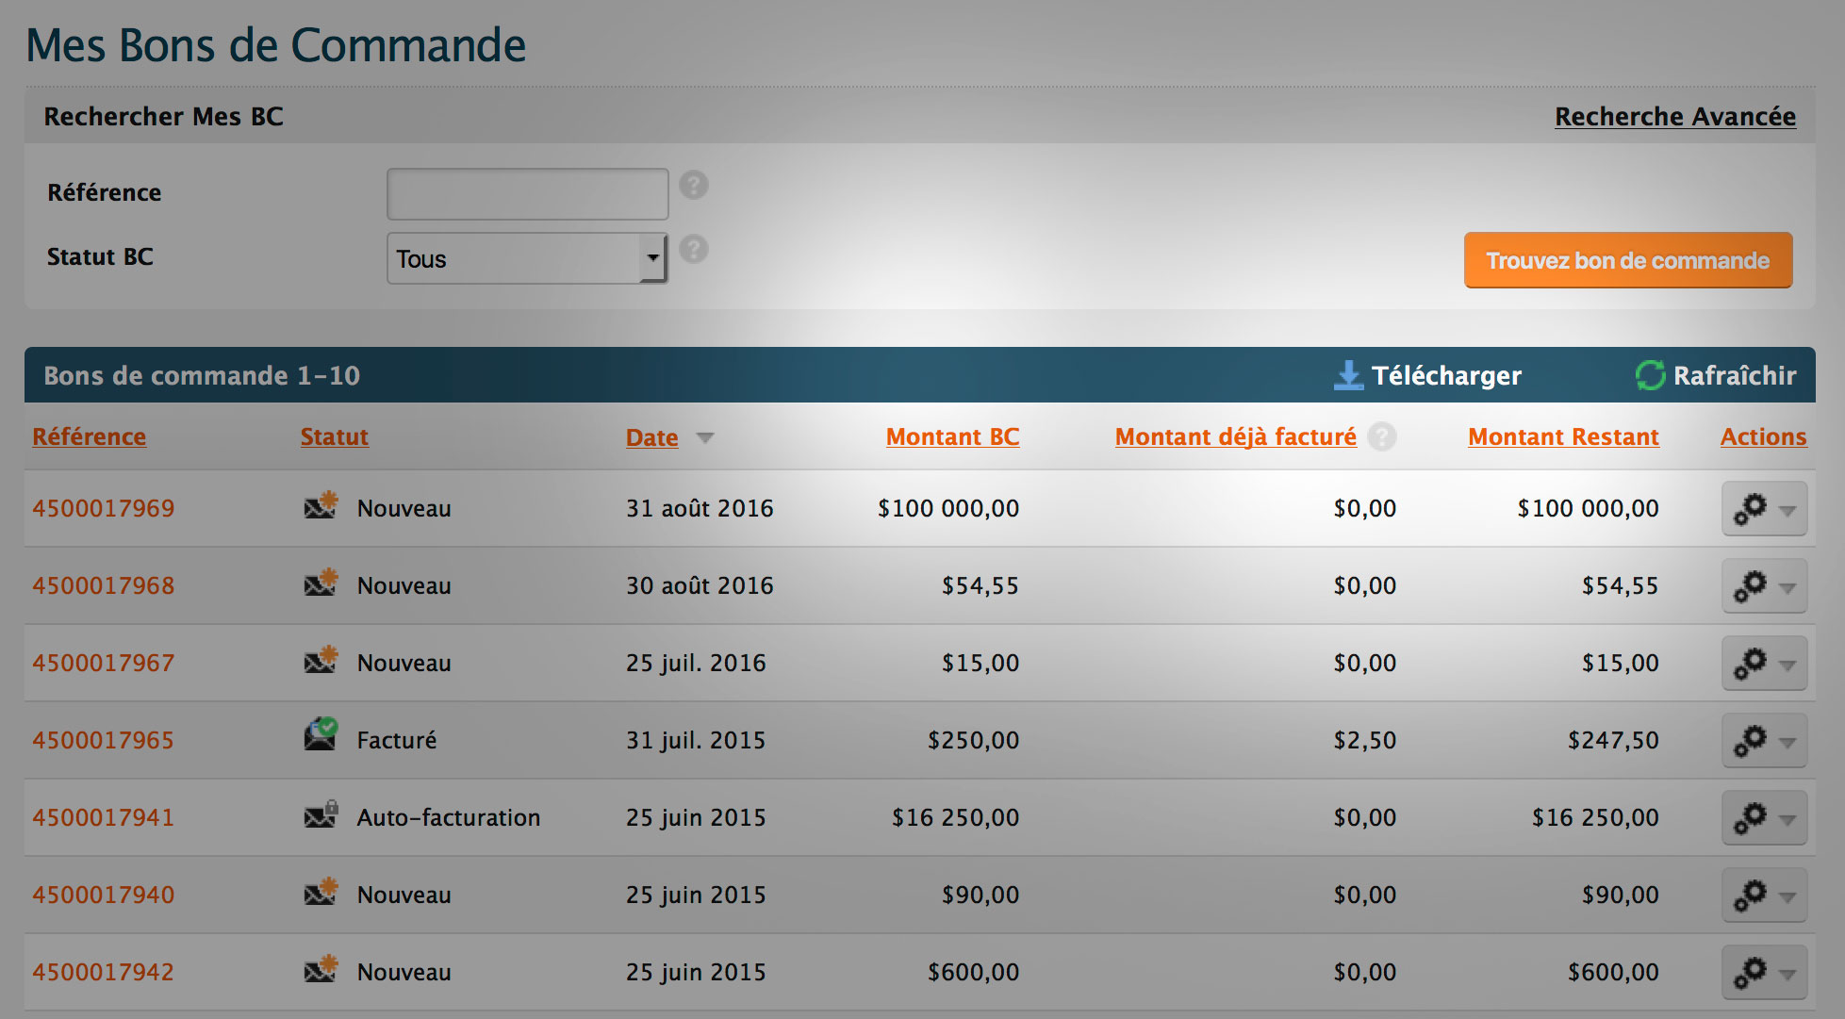Click Trouvez bon de commande button
Image resolution: width=1845 pixels, height=1019 pixels.
[1628, 260]
